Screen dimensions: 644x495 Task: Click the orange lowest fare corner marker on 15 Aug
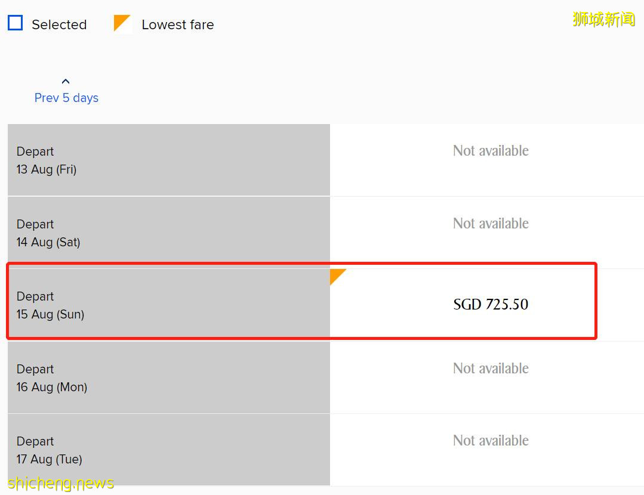[x=336, y=275]
